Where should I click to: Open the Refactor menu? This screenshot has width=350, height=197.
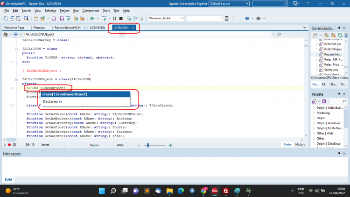click(x=50, y=11)
